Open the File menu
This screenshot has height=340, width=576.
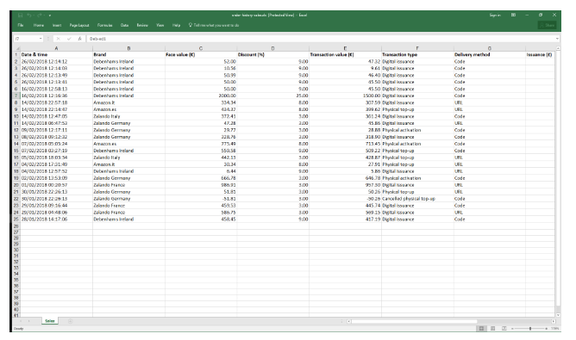[21, 25]
